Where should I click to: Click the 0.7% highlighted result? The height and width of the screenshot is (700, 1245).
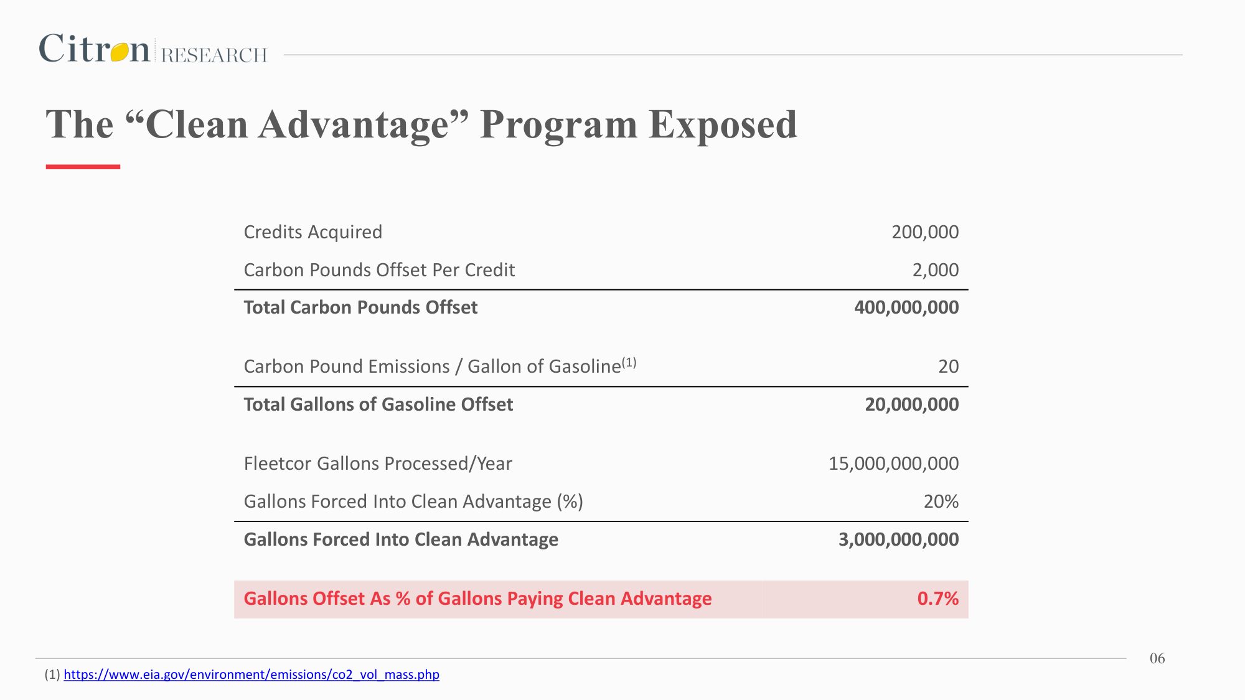(x=937, y=599)
